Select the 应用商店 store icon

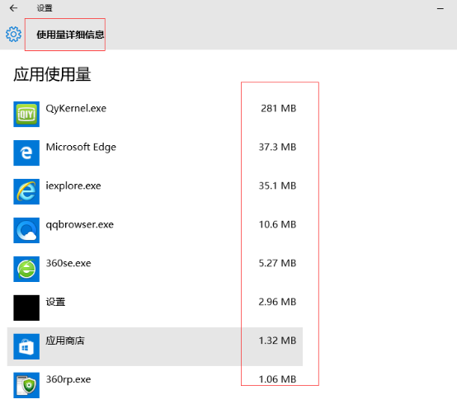tap(26, 346)
